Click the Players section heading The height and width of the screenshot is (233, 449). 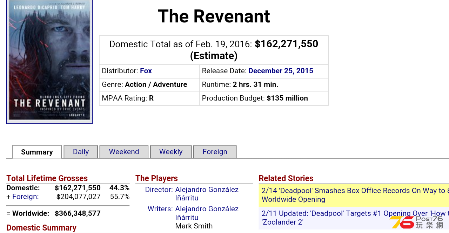[x=156, y=178]
